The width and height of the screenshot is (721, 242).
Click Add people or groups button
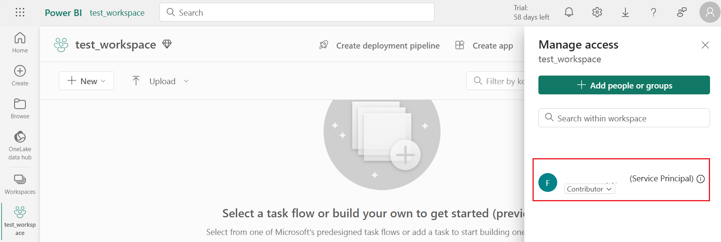click(624, 85)
